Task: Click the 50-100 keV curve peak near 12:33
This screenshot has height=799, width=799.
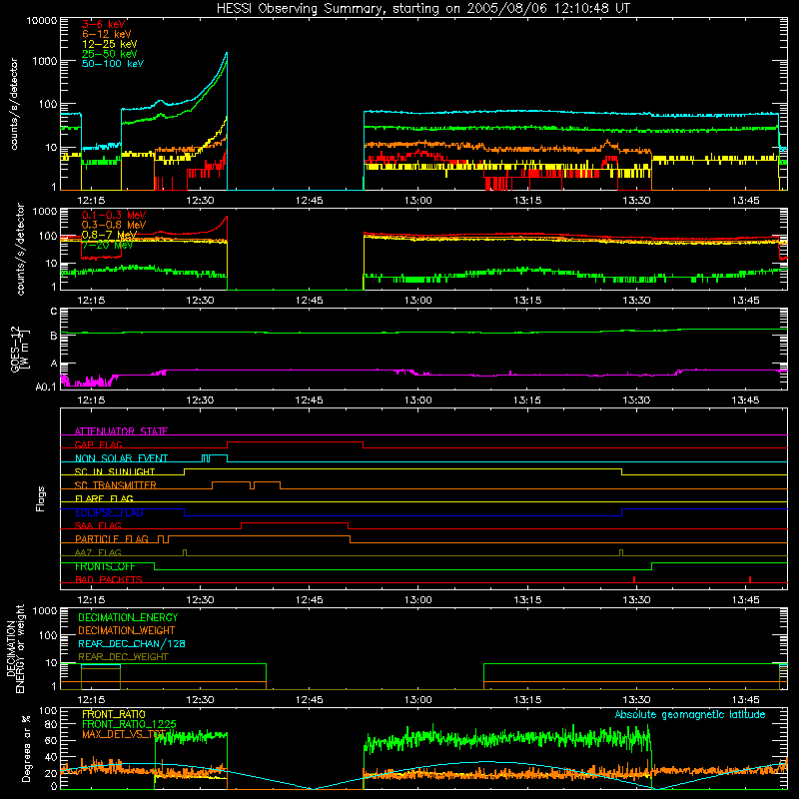Action: pos(227,53)
